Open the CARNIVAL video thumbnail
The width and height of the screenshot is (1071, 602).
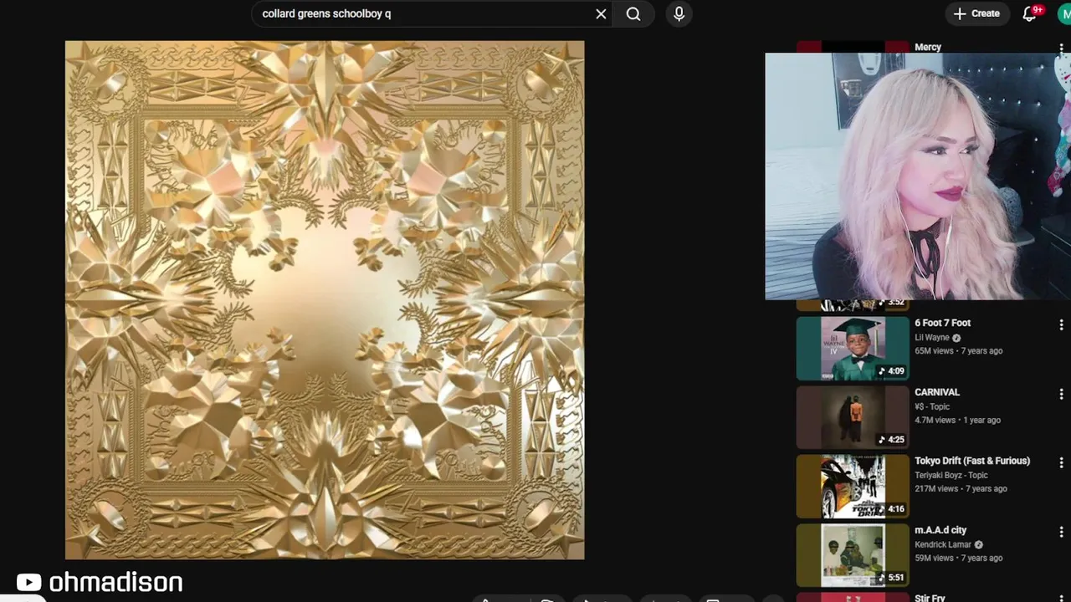[852, 417]
